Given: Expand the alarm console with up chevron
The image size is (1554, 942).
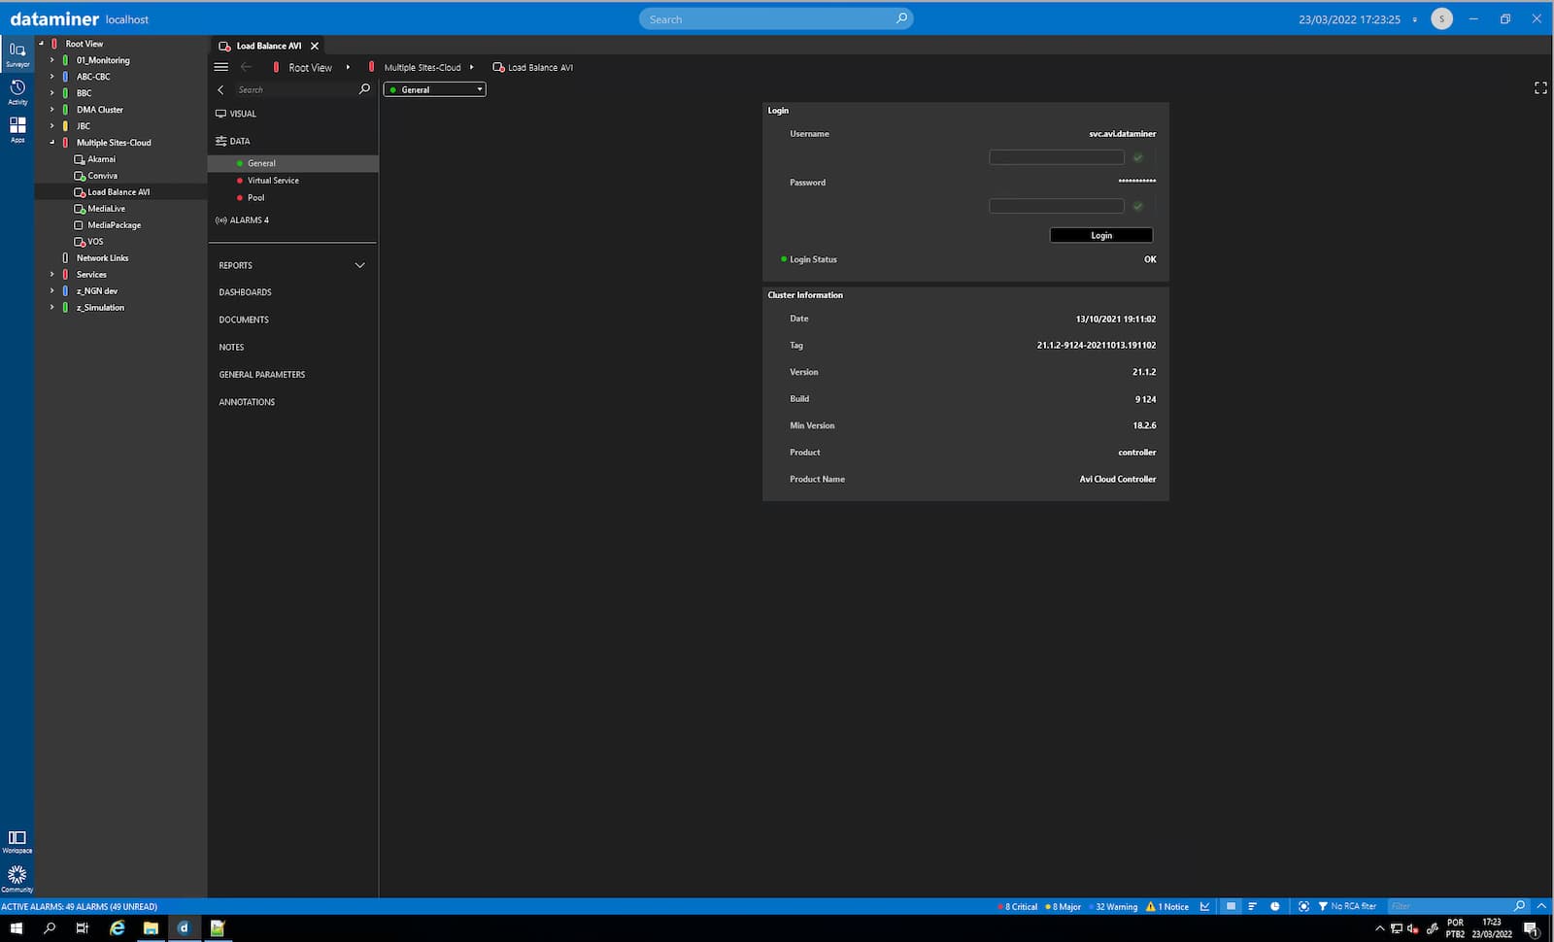Looking at the screenshot, I should pos(1541,906).
